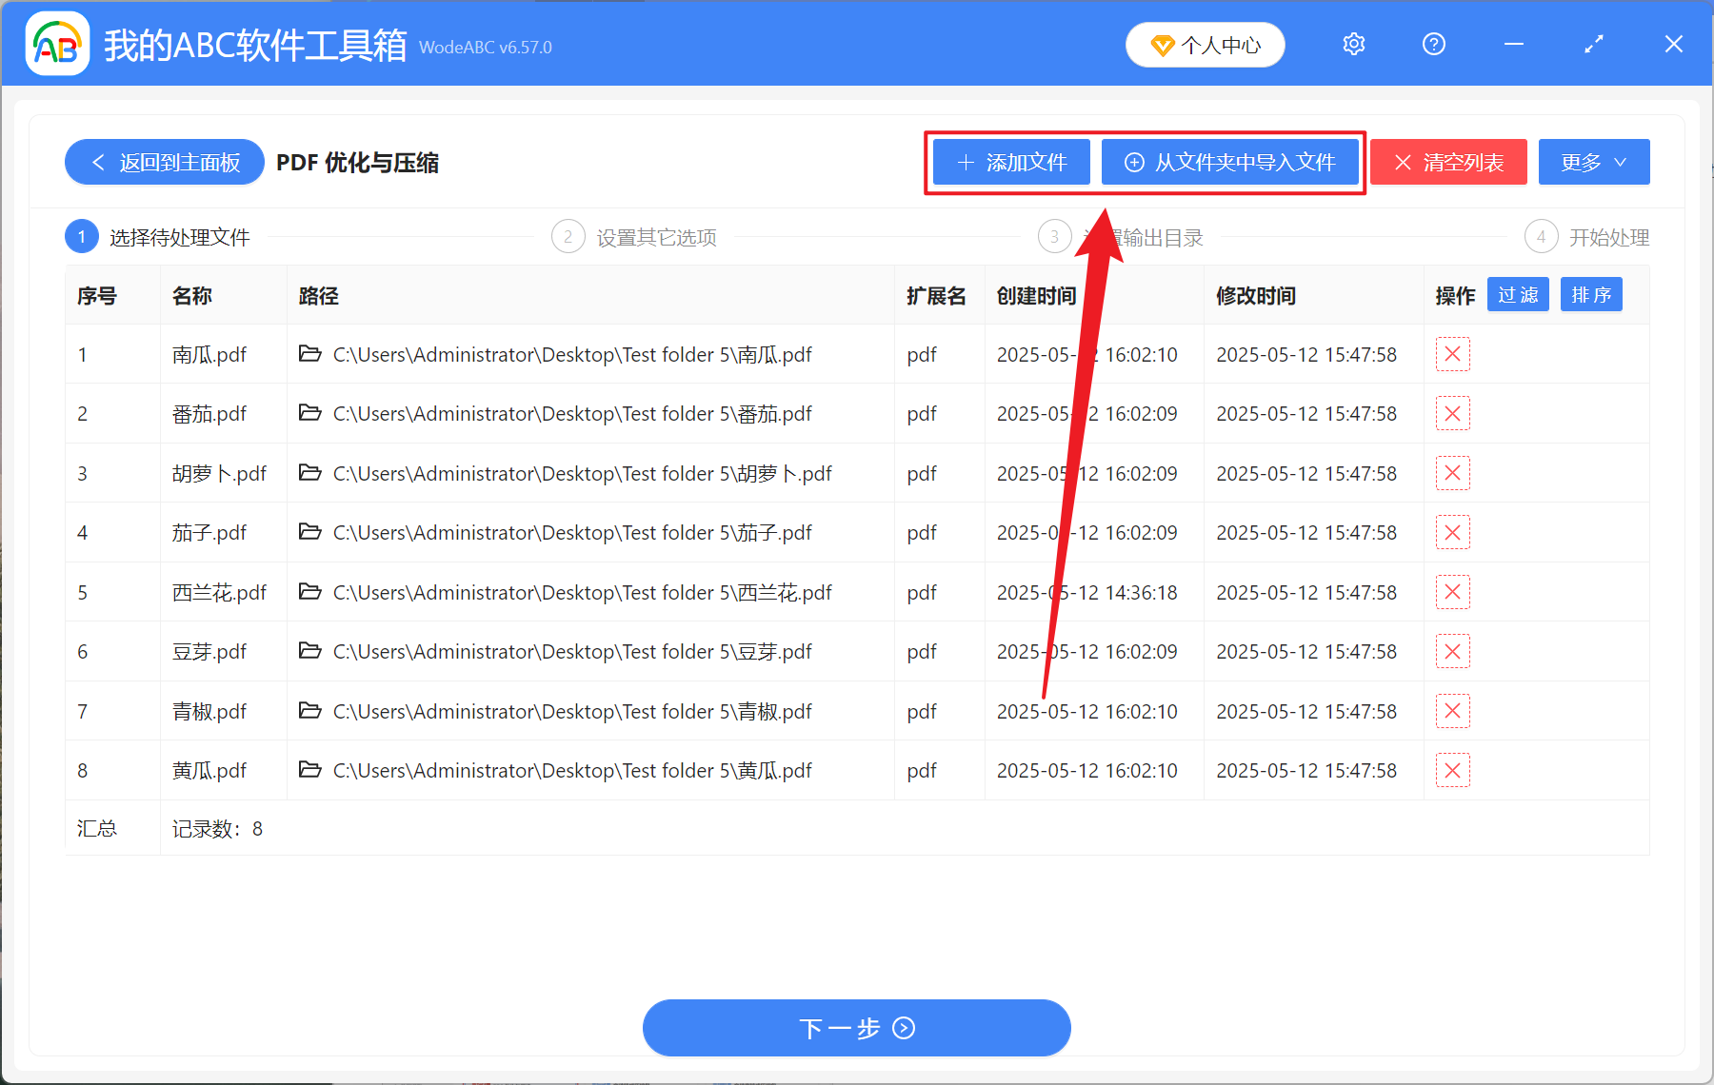Click the folder icon beside 南瓜.pdf path
The height and width of the screenshot is (1085, 1714).
(310, 354)
